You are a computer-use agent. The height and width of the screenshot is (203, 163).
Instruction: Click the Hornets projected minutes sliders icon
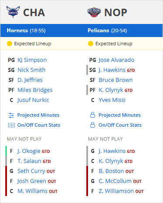coord(11,115)
